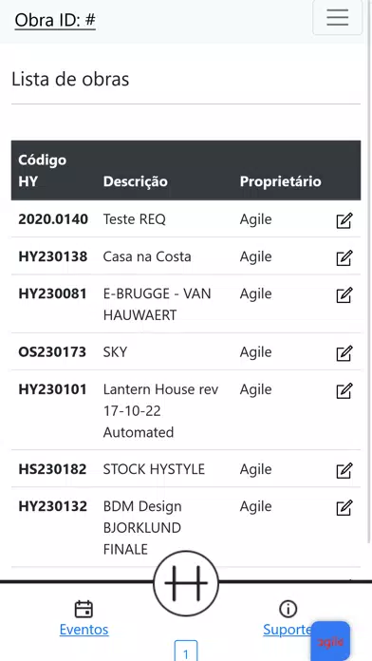Select code HY230138 in the list
Viewport: 372px width, 661px height.
[x=53, y=256]
